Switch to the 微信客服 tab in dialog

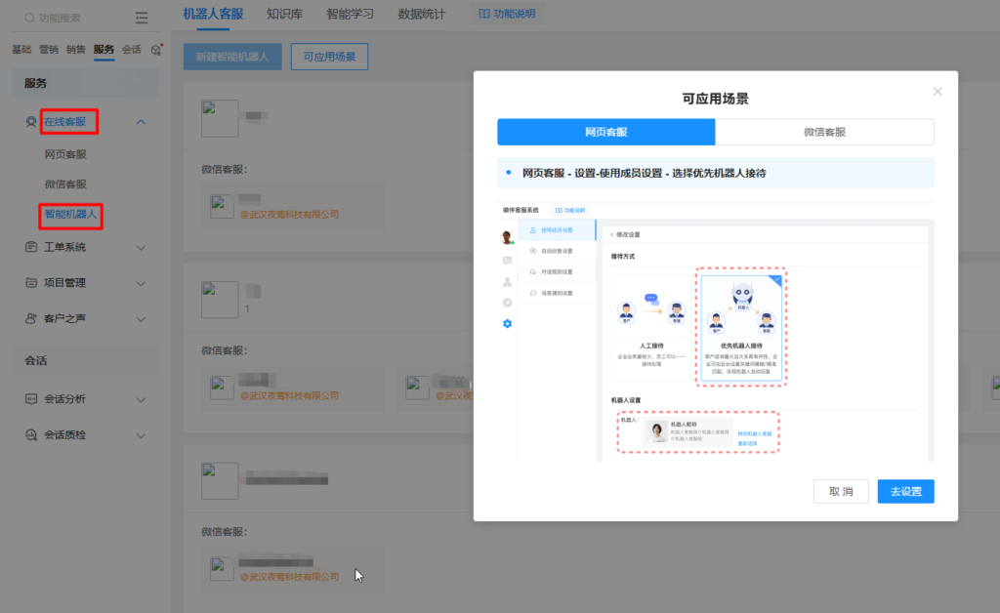[824, 132]
